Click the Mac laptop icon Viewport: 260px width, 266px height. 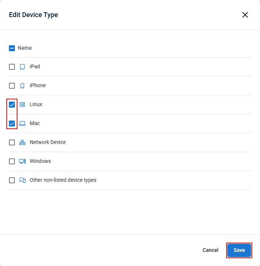coord(22,124)
